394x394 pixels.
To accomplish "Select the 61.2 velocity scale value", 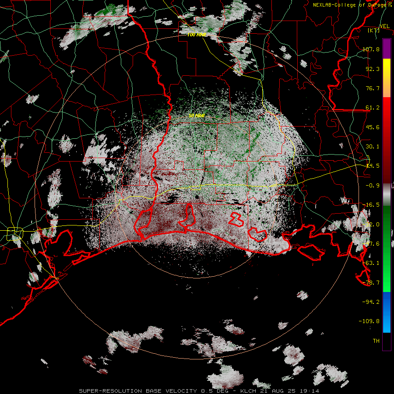I will point(373,108).
